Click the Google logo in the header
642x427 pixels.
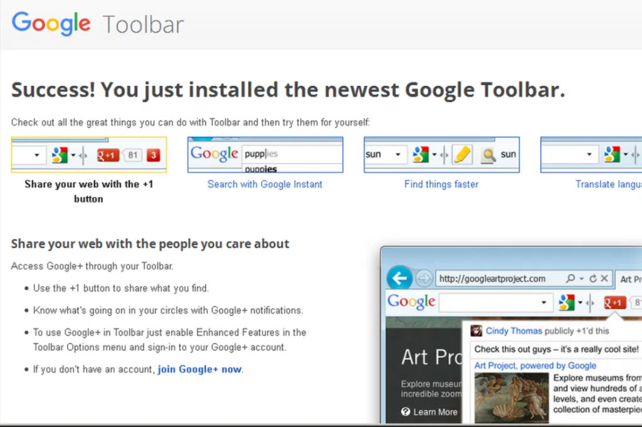51,24
